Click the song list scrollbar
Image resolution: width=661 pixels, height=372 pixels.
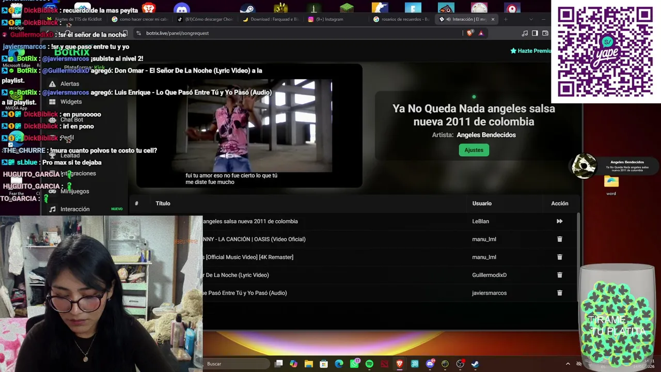coord(578,257)
